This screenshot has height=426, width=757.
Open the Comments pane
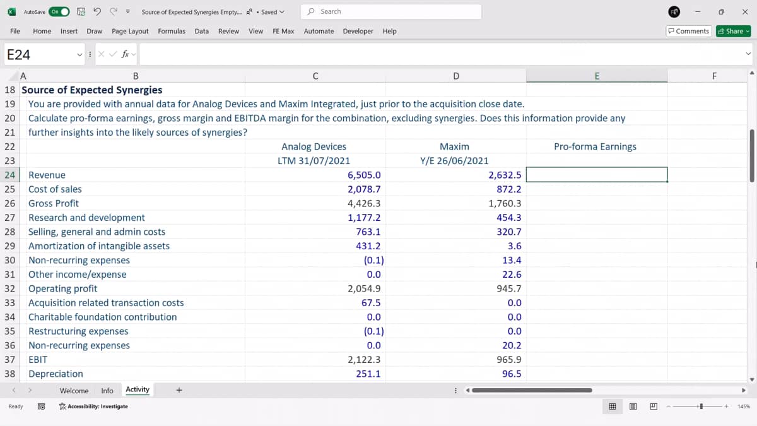coord(689,31)
